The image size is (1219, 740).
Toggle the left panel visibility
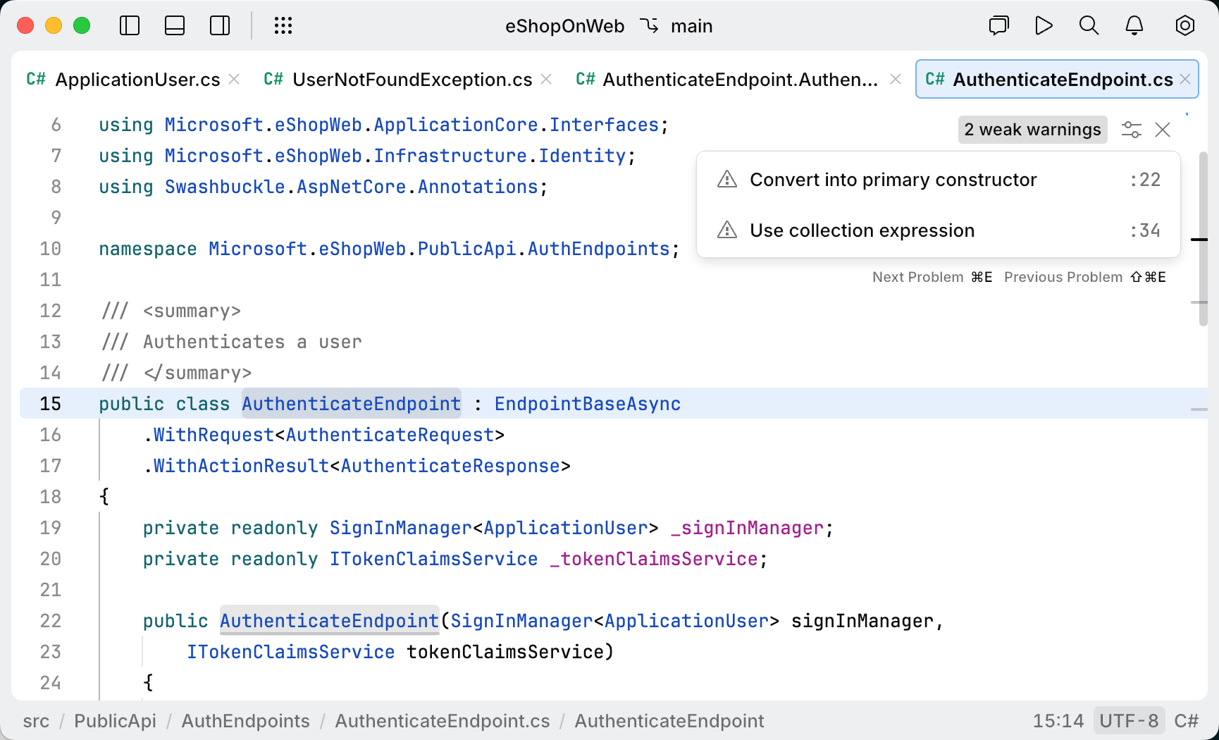pos(130,25)
